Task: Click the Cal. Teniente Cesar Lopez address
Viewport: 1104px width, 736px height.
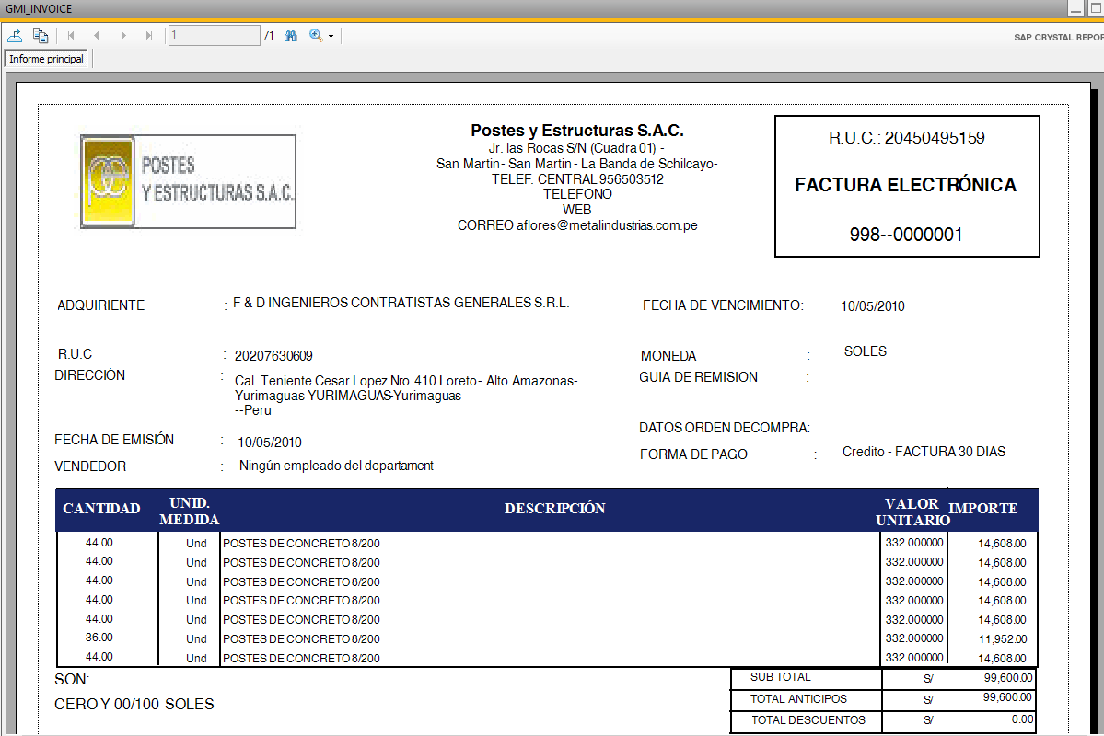Action: [x=406, y=396]
